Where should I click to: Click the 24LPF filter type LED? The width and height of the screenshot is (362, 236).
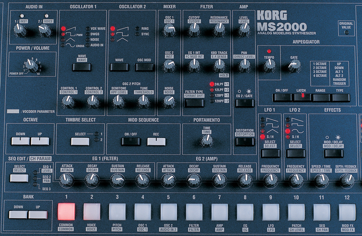pyautogui.click(x=212, y=84)
